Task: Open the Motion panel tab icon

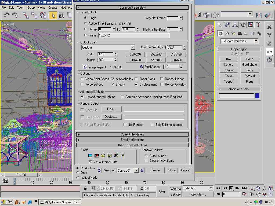Action: click(243, 25)
